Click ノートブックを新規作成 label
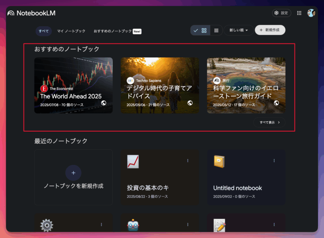The image size is (324, 238). [x=73, y=186]
